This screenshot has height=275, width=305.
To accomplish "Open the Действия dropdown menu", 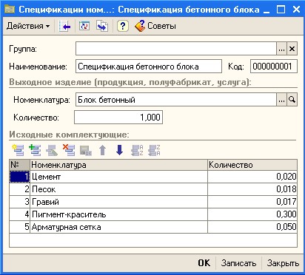I will point(28,26).
